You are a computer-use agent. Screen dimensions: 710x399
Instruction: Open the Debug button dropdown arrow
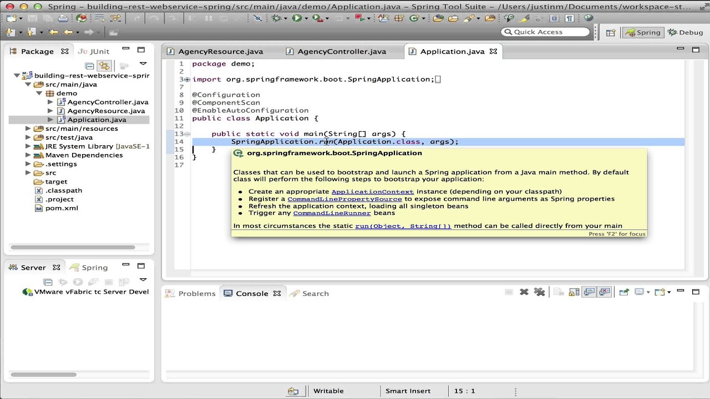point(285,19)
